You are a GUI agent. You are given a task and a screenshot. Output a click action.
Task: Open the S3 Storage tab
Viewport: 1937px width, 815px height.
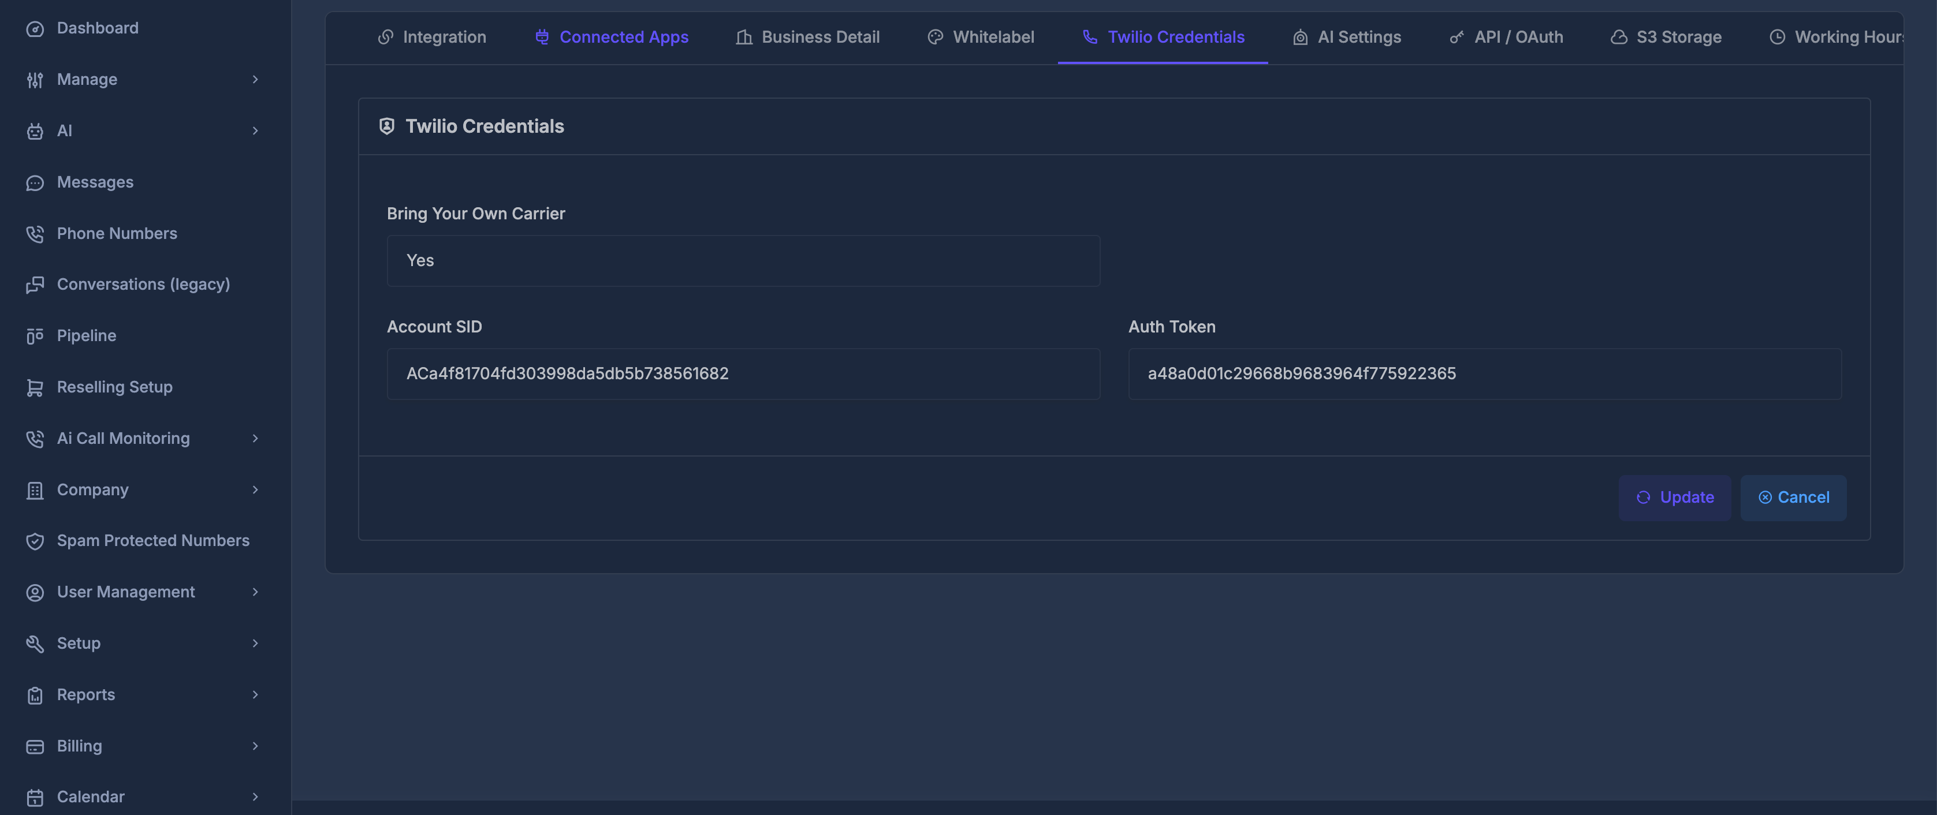(1666, 37)
